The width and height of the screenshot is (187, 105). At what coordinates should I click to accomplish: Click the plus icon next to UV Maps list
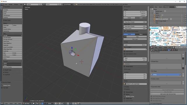pos(183,74)
